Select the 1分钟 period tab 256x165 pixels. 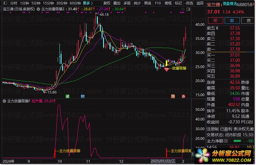point(24,3)
